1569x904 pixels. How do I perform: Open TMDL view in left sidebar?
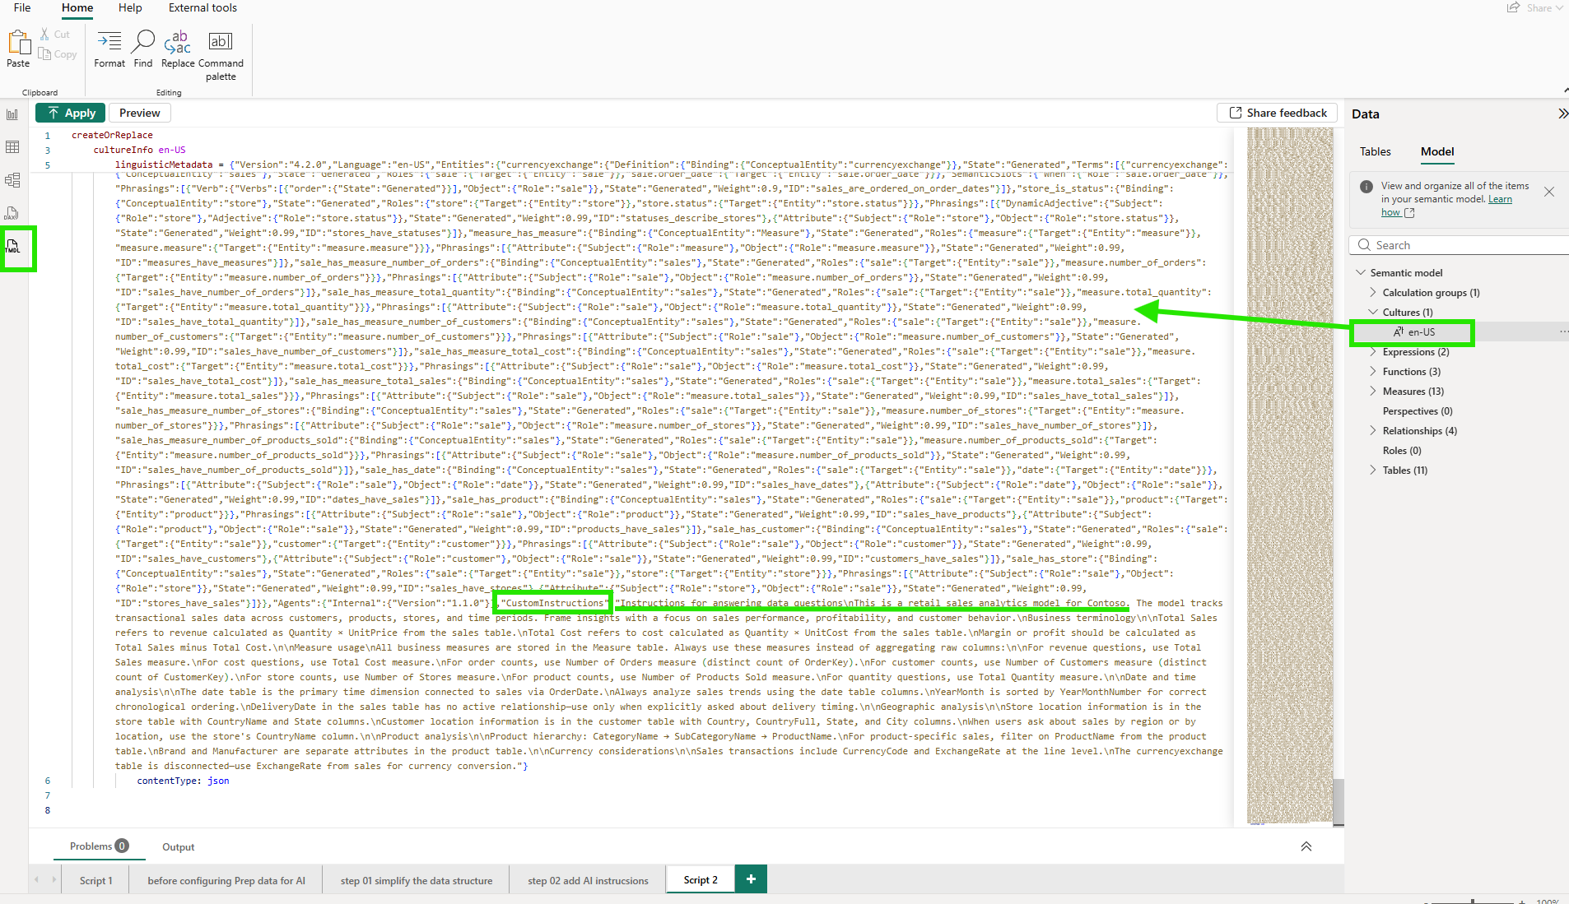(12, 246)
